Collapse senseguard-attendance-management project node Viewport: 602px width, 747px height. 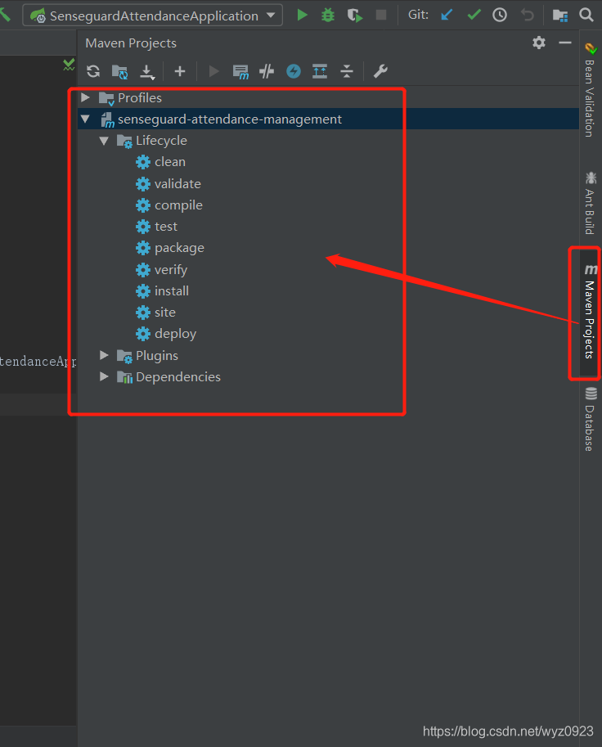coord(85,119)
